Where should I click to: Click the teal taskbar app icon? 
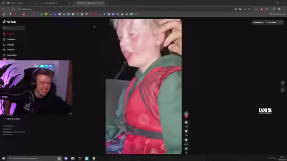coord(87,158)
